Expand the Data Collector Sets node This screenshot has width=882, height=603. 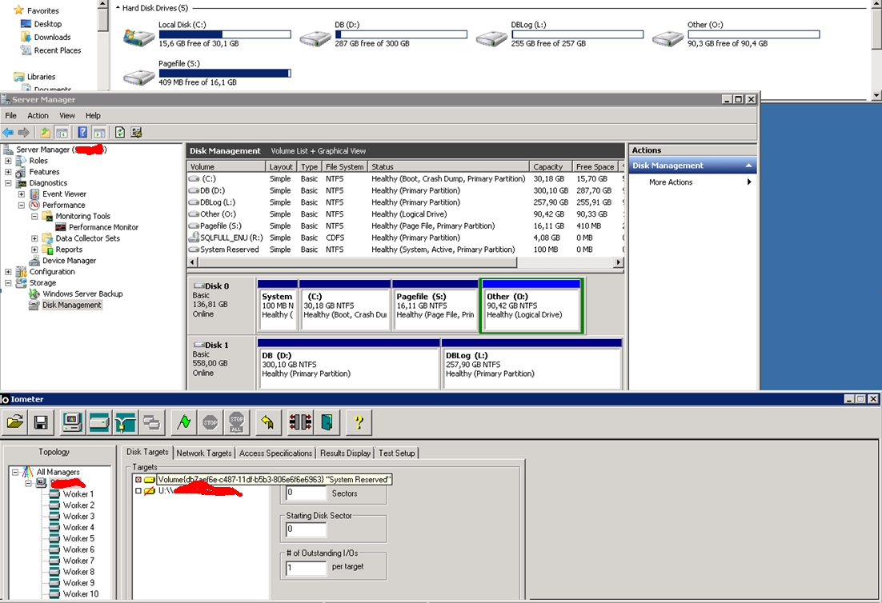click(34, 238)
